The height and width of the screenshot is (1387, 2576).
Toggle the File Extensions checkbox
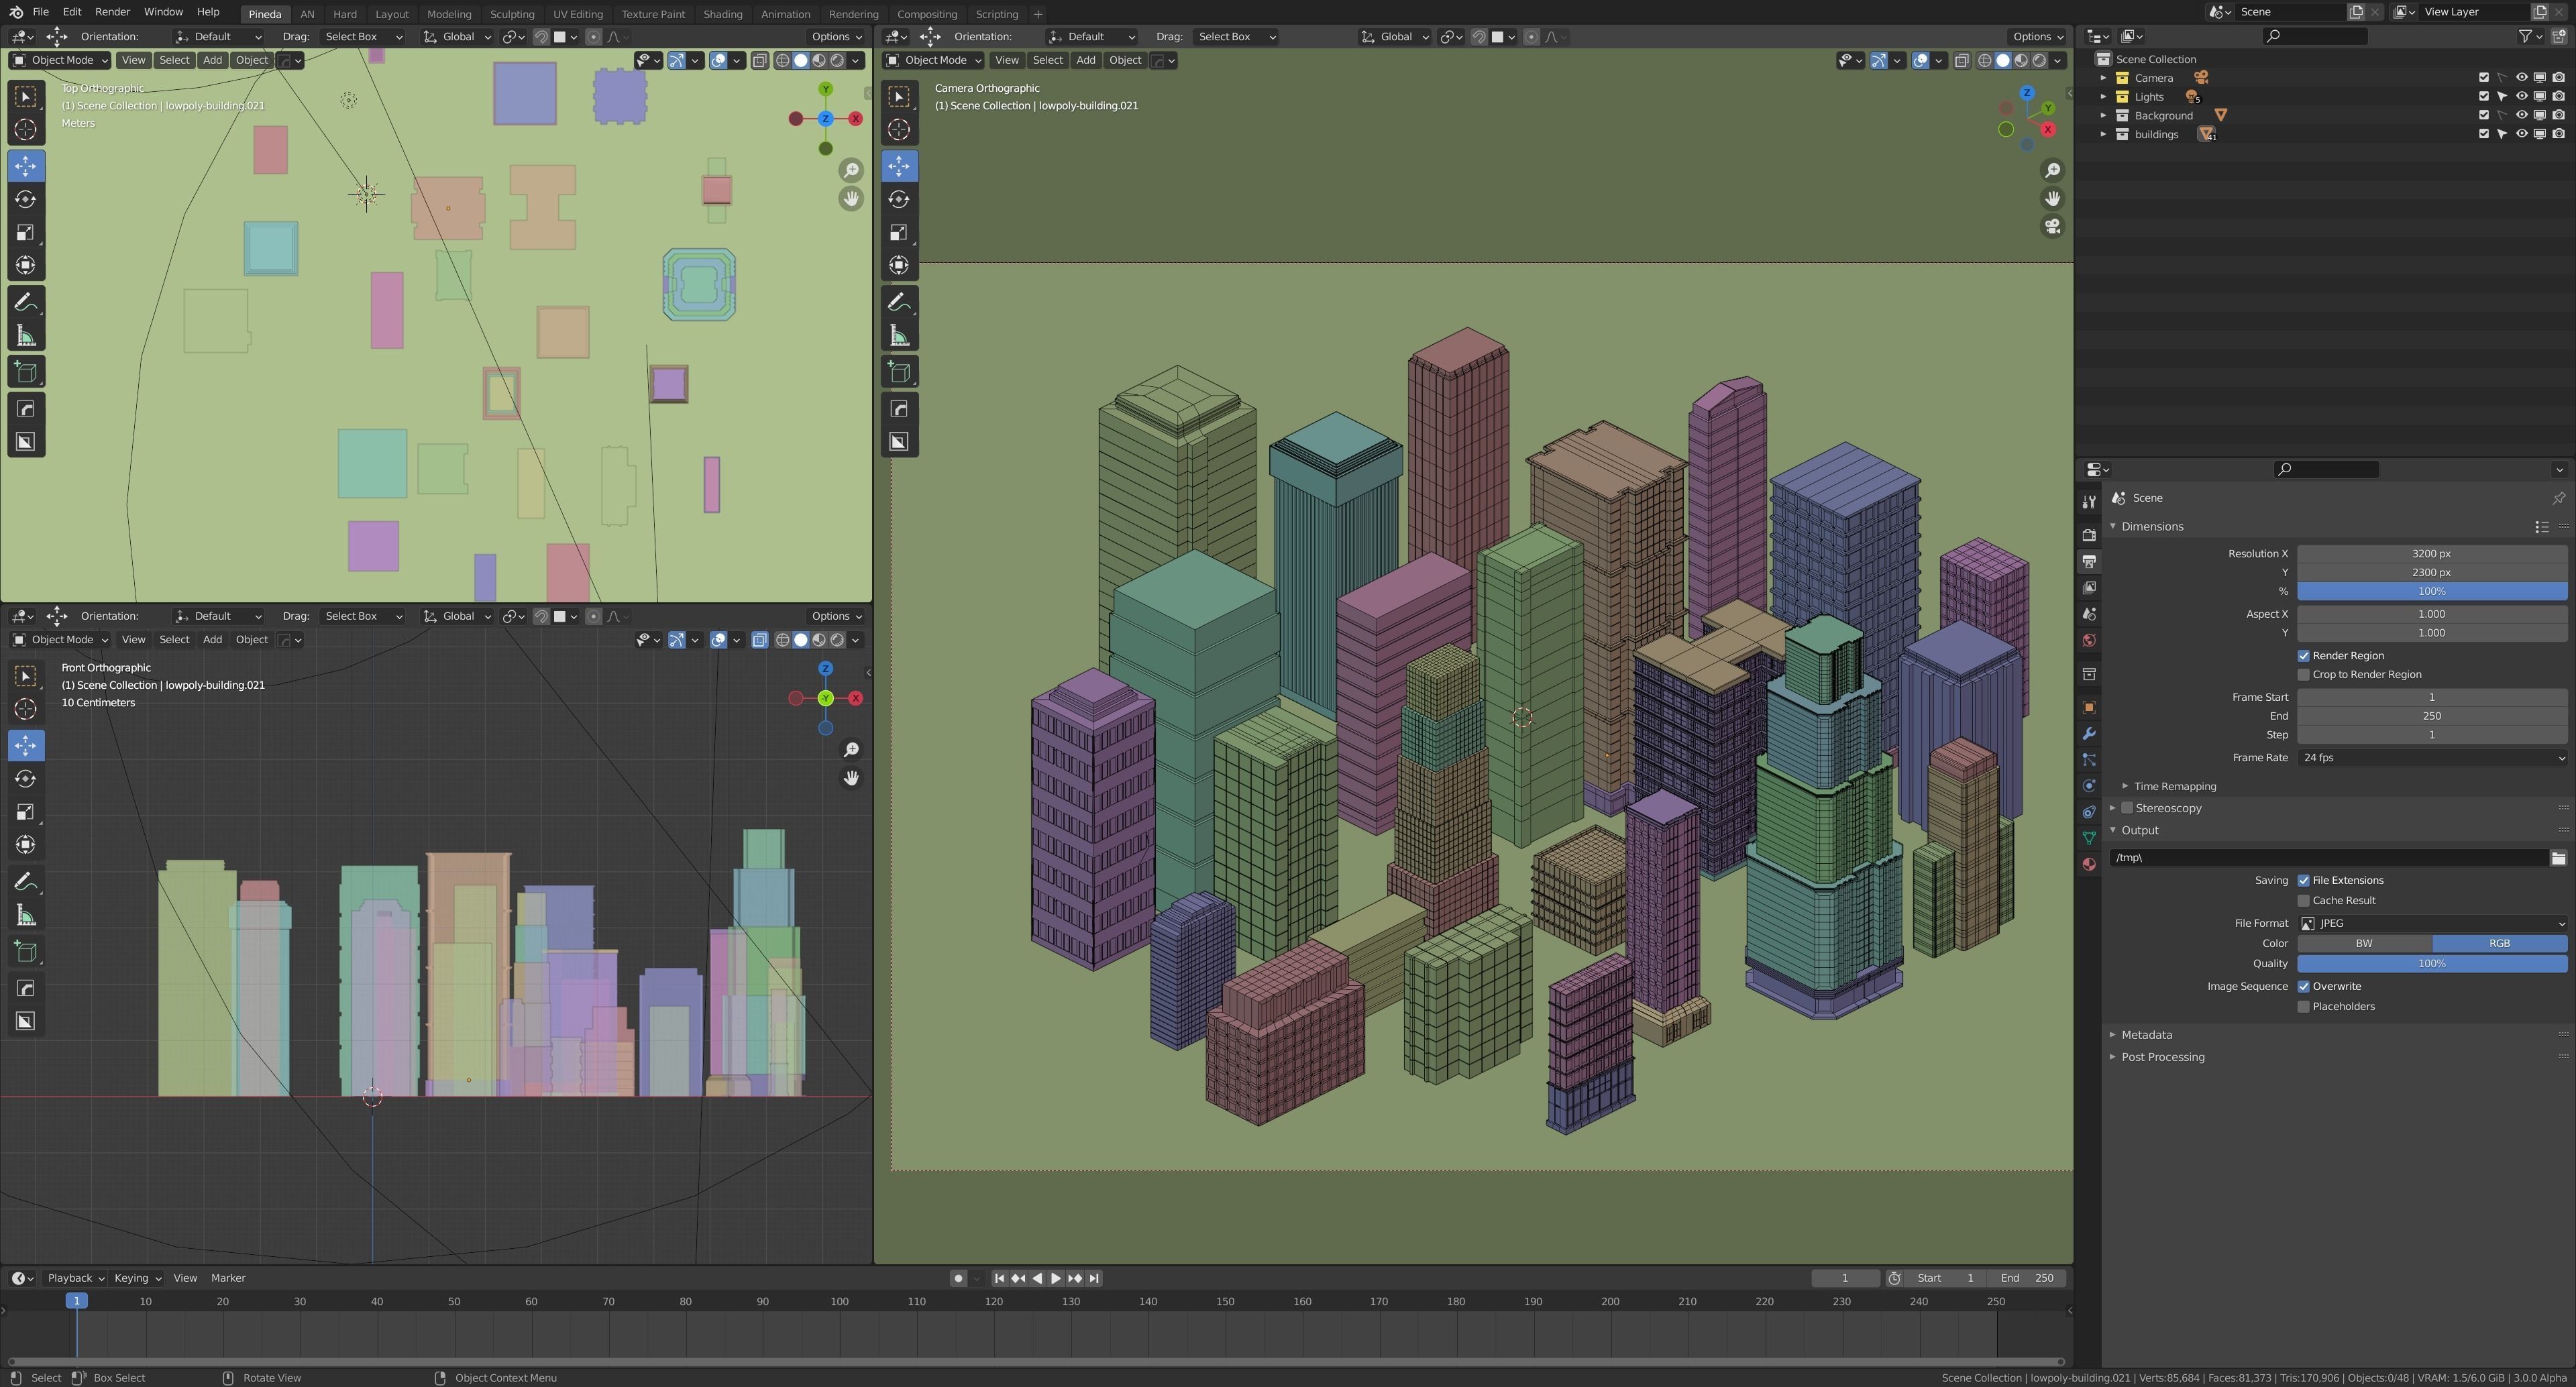(2304, 881)
